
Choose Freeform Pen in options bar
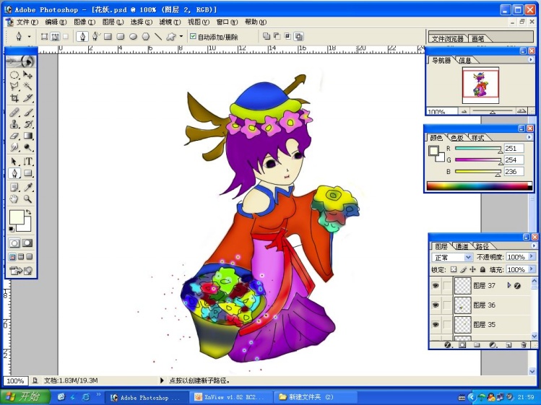(x=95, y=36)
